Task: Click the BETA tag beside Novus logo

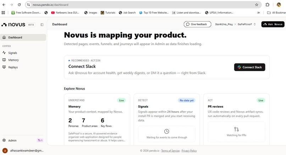Action: (31, 25)
